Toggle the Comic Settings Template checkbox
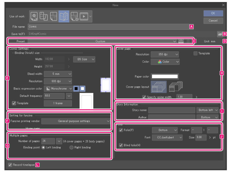Image resolution: width=233 pixels, height=172 pixels. click(x=14, y=103)
